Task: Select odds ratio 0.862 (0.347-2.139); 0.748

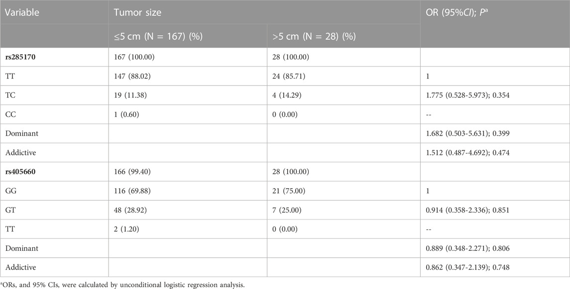Action: (467, 268)
